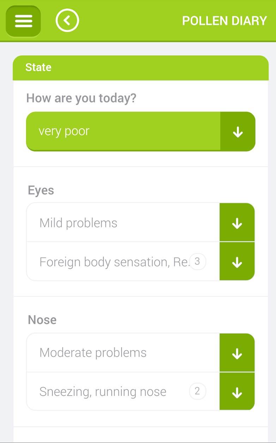Tap the Eyes section heading
The height and width of the screenshot is (443, 276).
click(41, 190)
